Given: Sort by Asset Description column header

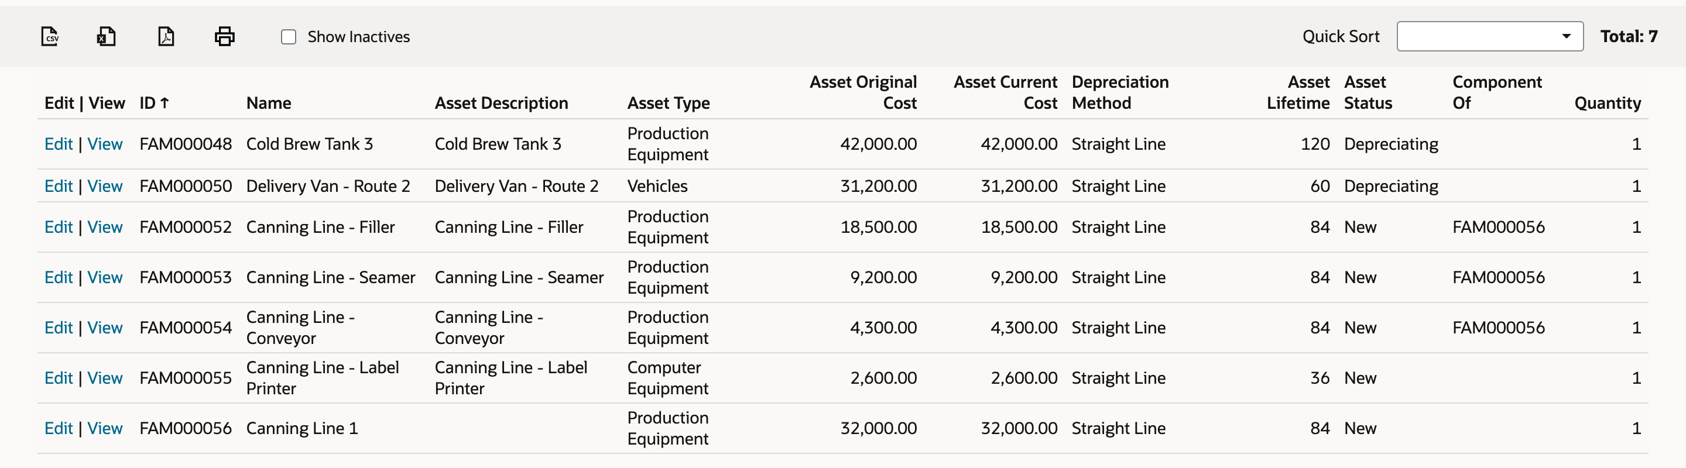Looking at the screenshot, I should click(x=501, y=104).
